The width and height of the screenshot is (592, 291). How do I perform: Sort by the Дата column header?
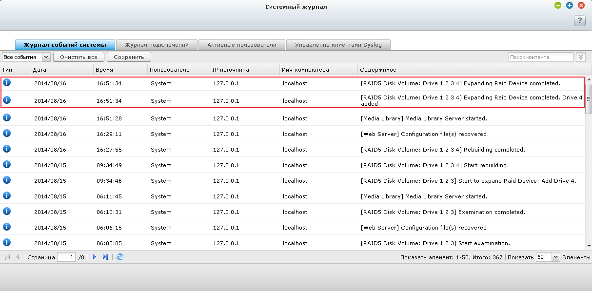coord(62,70)
